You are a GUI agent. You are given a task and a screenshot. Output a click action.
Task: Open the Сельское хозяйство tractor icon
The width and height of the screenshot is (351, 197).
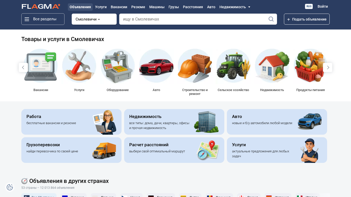(x=233, y=66)
